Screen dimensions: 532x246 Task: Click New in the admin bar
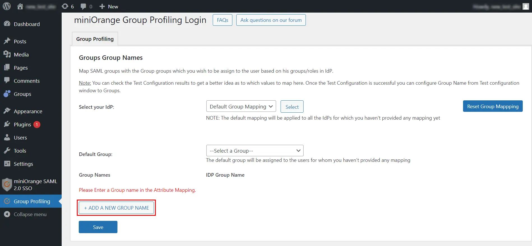[x=113, y=6]
